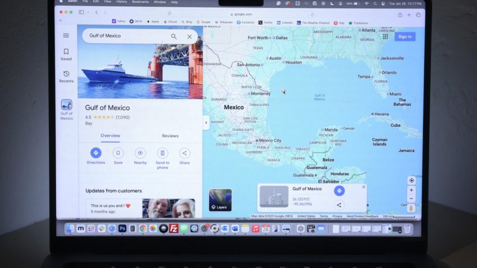The image size is (477, 268).
Task: Toggle the Safari sidebar button
Action: tap(81, 12)
